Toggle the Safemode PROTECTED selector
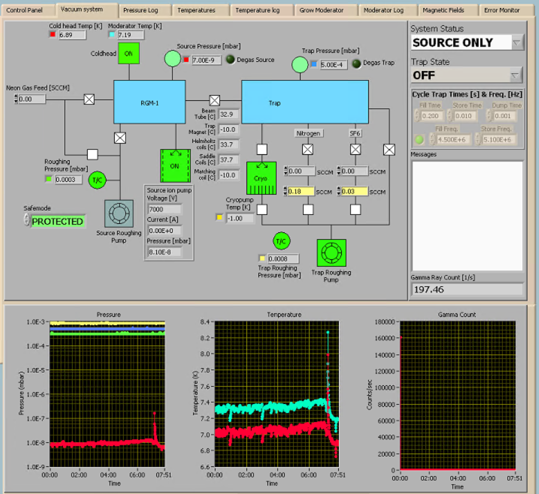The height and width of the screenshot is (494, 539). (x=56, y=221)
